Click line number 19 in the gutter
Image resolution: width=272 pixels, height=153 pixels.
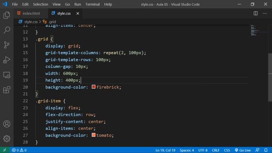point(25,80)
